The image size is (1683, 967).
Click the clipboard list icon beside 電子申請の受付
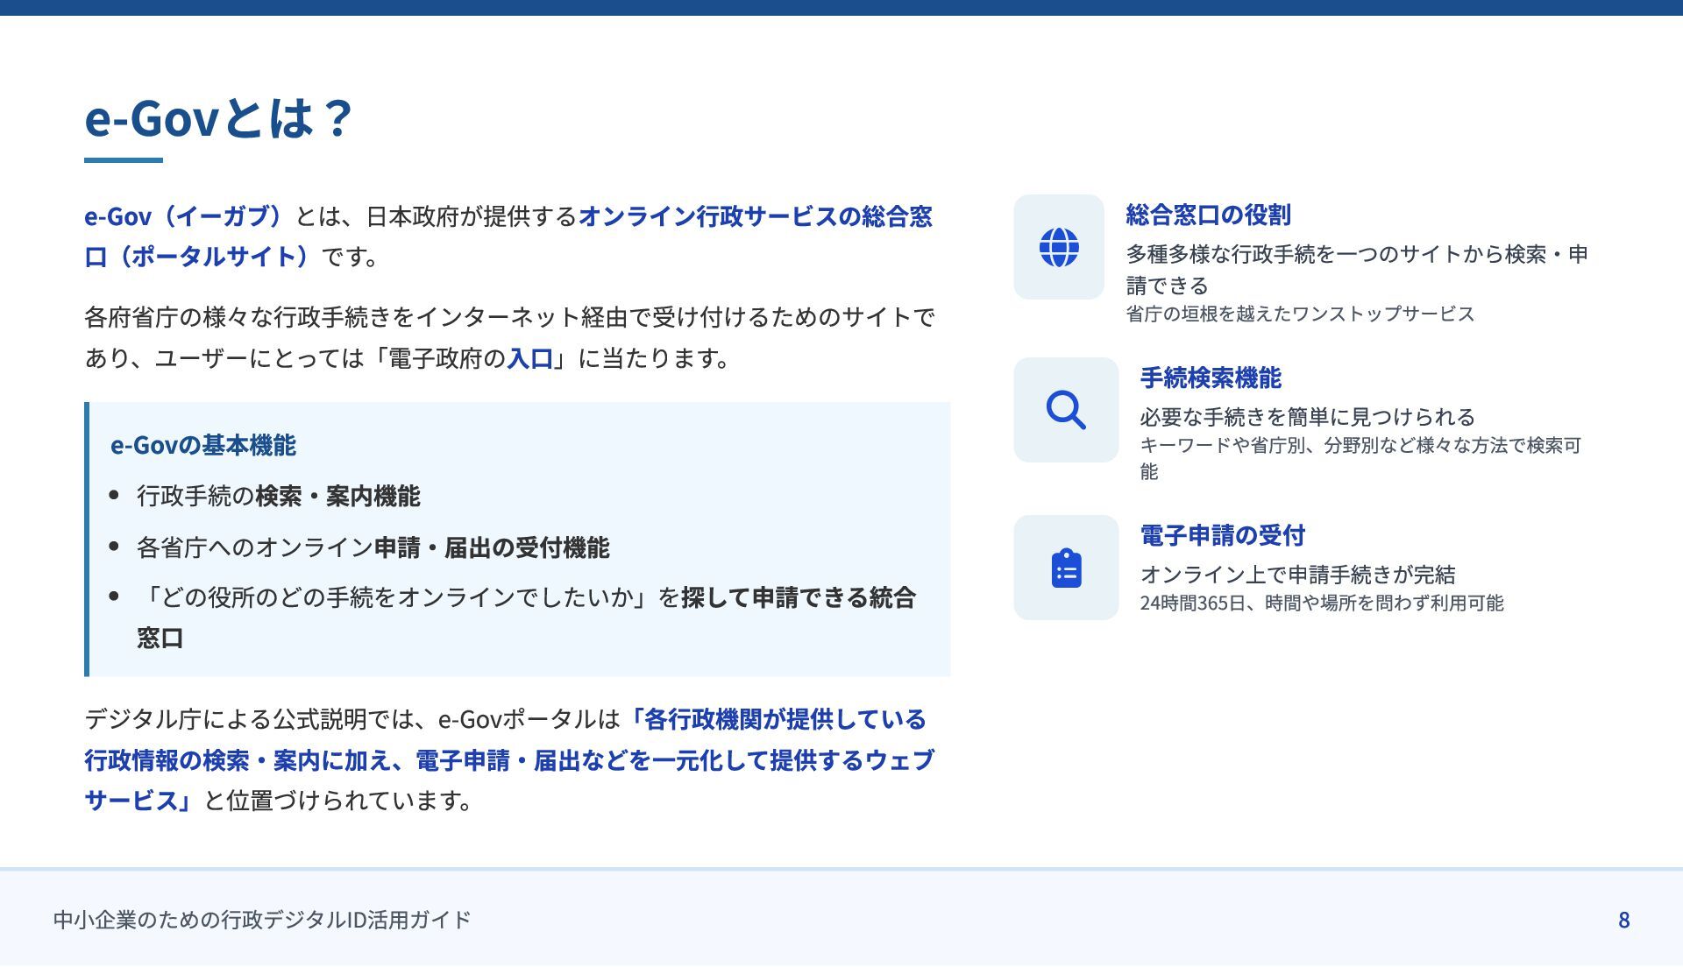[x=1066, y=568]
